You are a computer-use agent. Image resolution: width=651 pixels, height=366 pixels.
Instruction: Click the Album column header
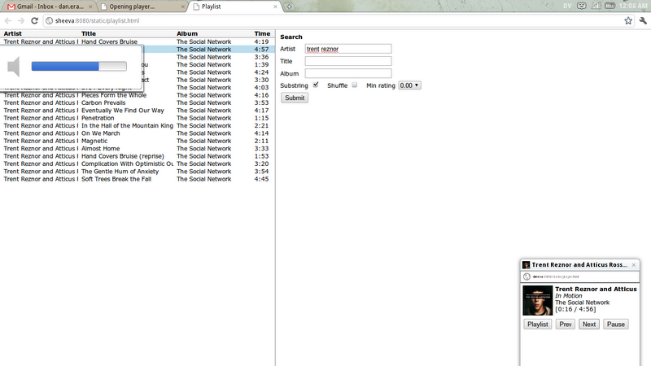point(187,33)
